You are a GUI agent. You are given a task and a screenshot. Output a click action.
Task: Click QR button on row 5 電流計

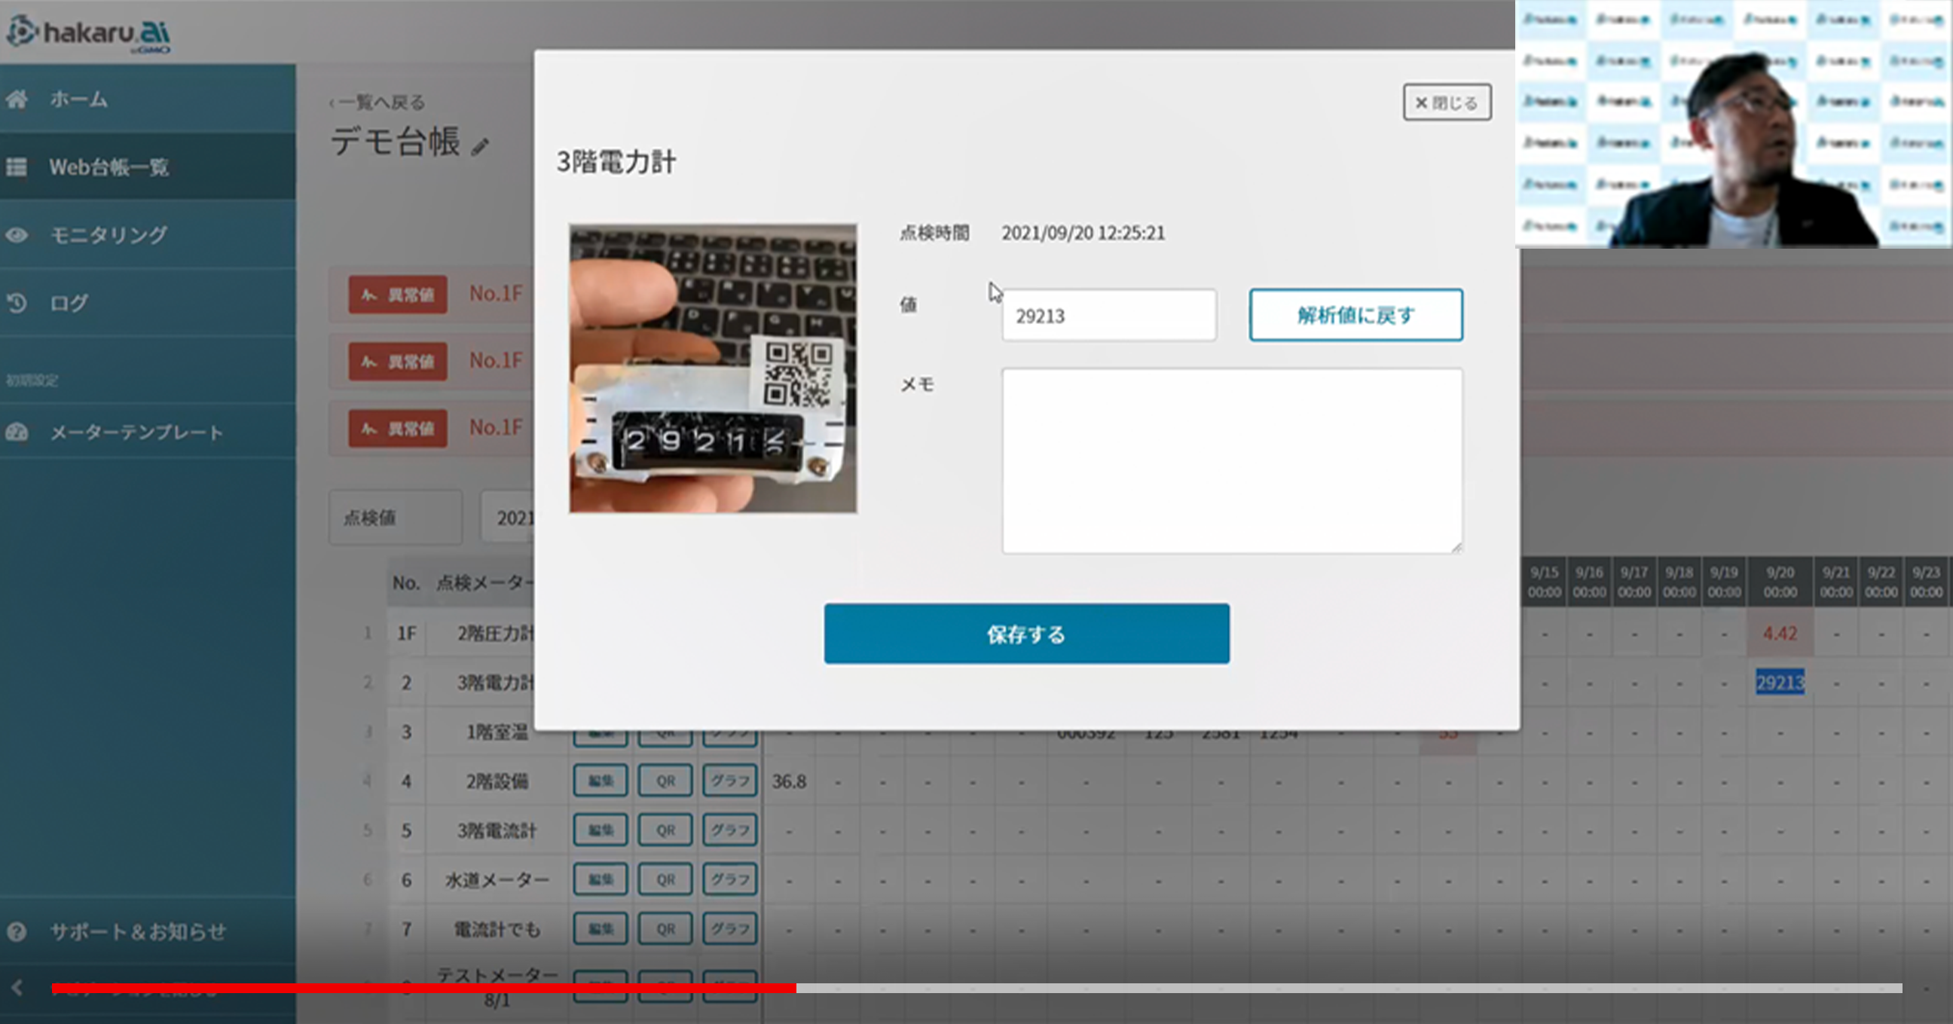tap(665, 829)
